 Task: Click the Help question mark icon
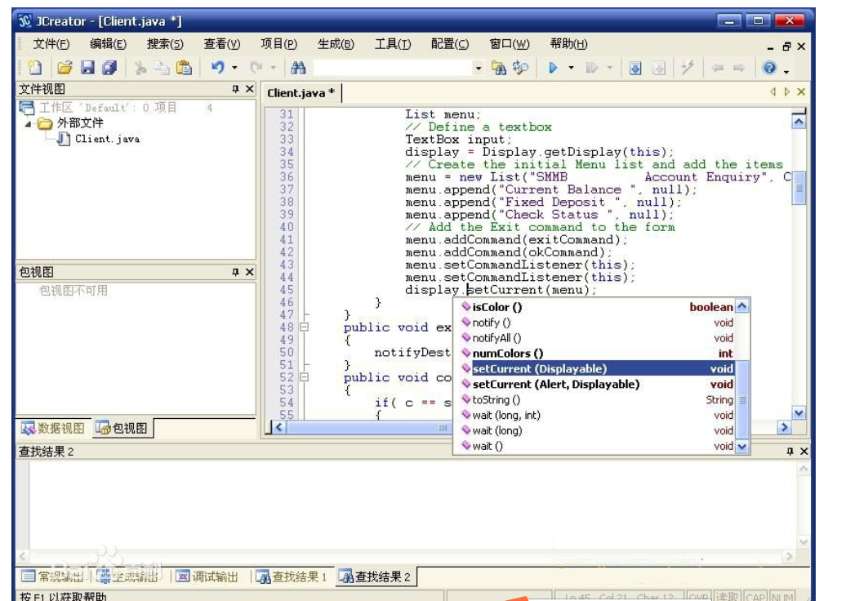pos(769,68)
